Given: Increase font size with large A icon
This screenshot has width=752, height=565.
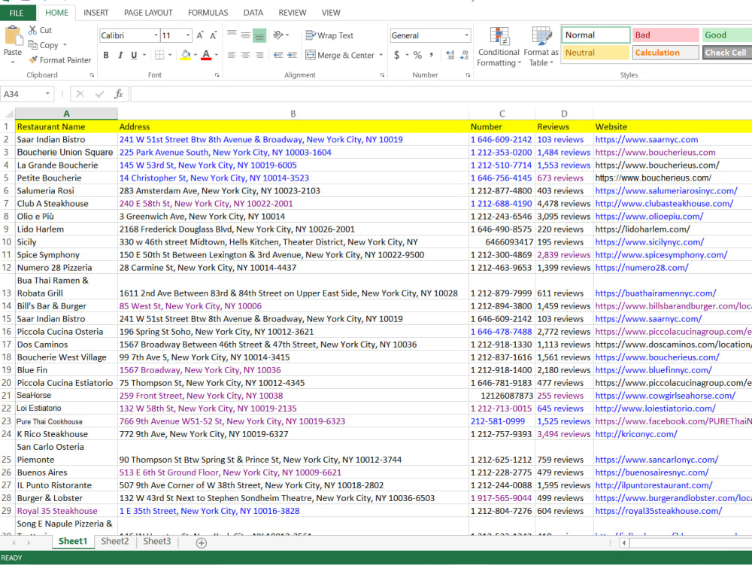Looking at the screenshot, I should [x=200, y=35].
